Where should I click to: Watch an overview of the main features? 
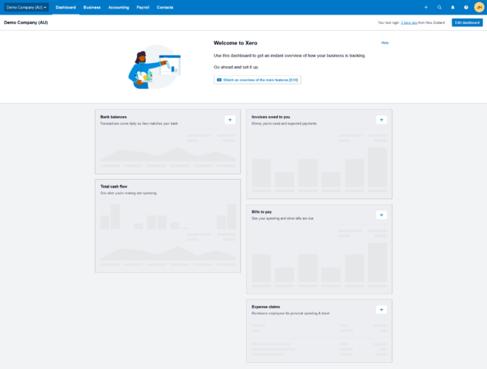point(257,80)
